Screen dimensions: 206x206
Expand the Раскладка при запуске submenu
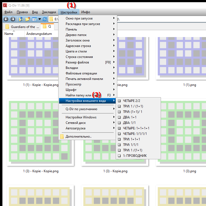[87, 24]
